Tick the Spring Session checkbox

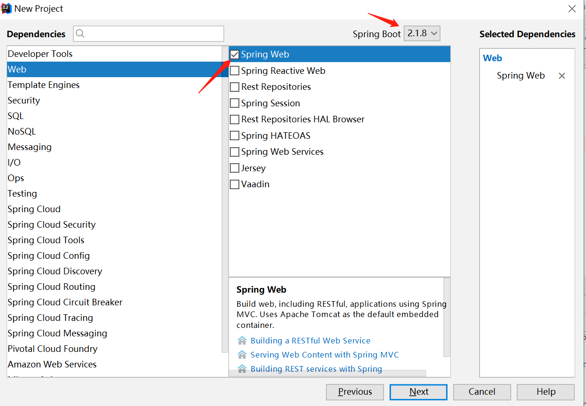click(x=235, y=103)
